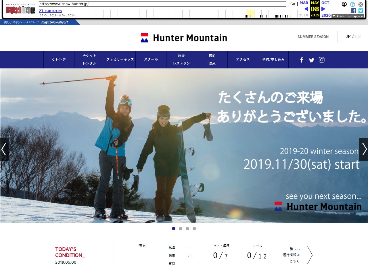Image resolution: width=368 pixels, height=276 pixels.
Task: Show previous slide with left arrow
Action: tap(4, 149)
